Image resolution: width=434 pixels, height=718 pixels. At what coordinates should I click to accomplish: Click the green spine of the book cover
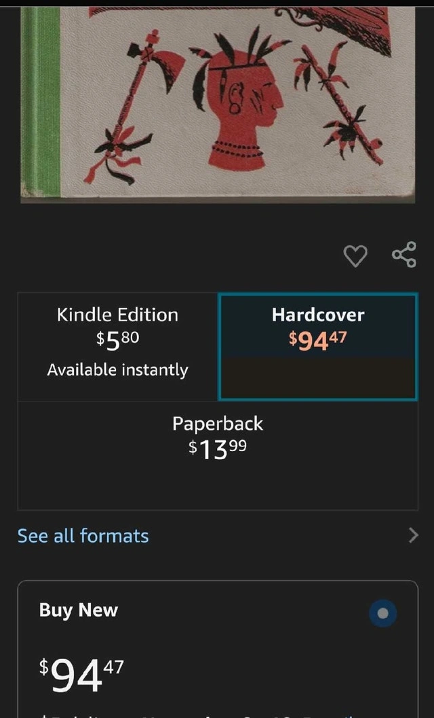pos(41,103)
